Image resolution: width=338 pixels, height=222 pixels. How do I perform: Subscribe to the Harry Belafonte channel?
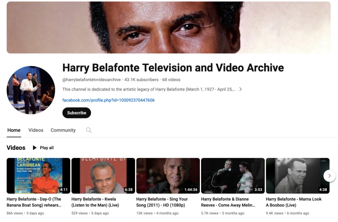pos(76,113)
